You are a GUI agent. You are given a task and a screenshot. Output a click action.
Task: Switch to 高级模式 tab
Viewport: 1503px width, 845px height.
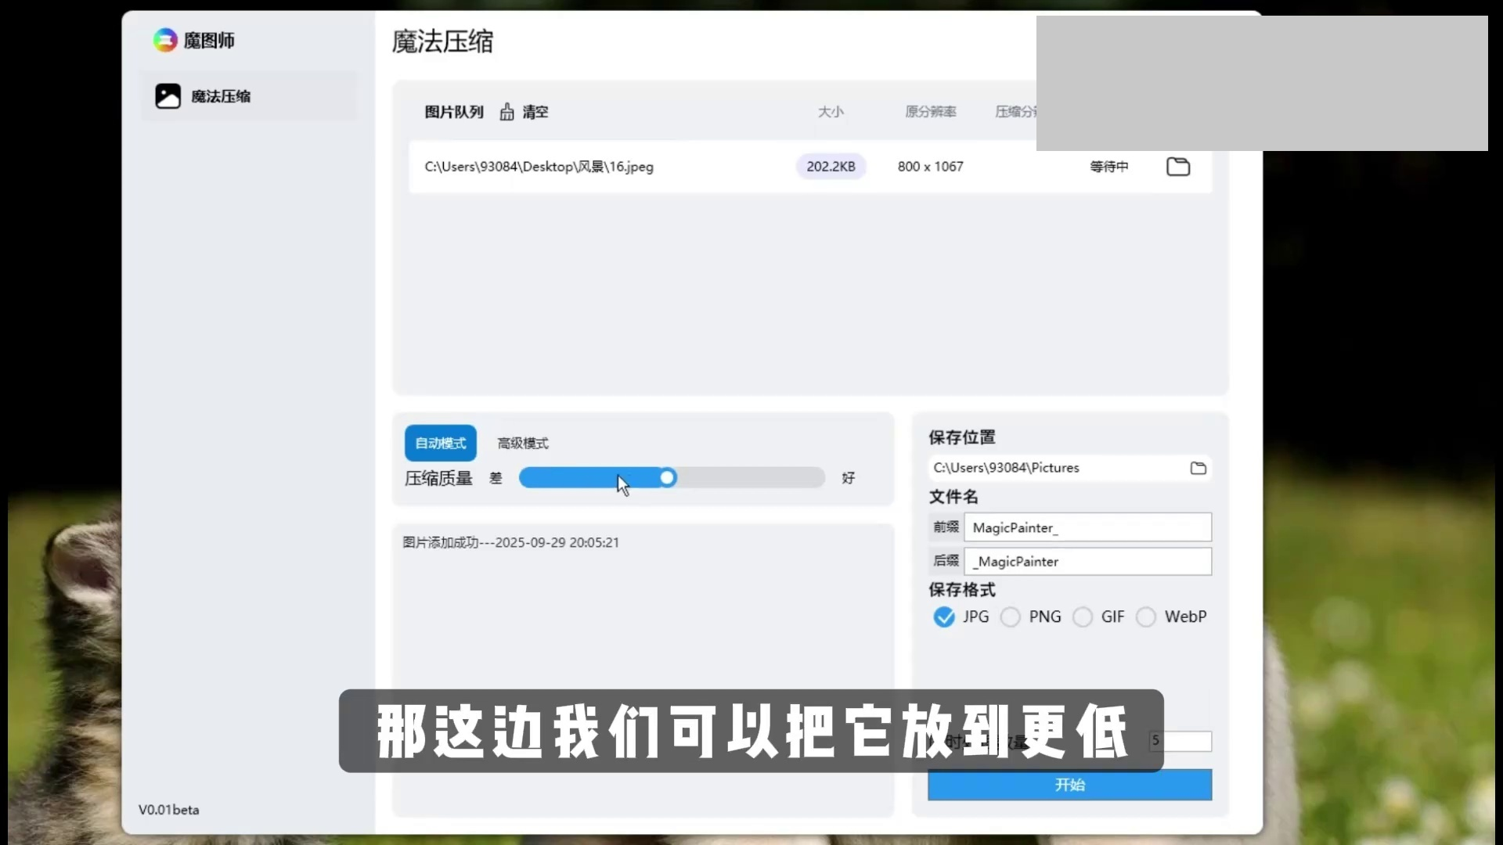[523, 443]
